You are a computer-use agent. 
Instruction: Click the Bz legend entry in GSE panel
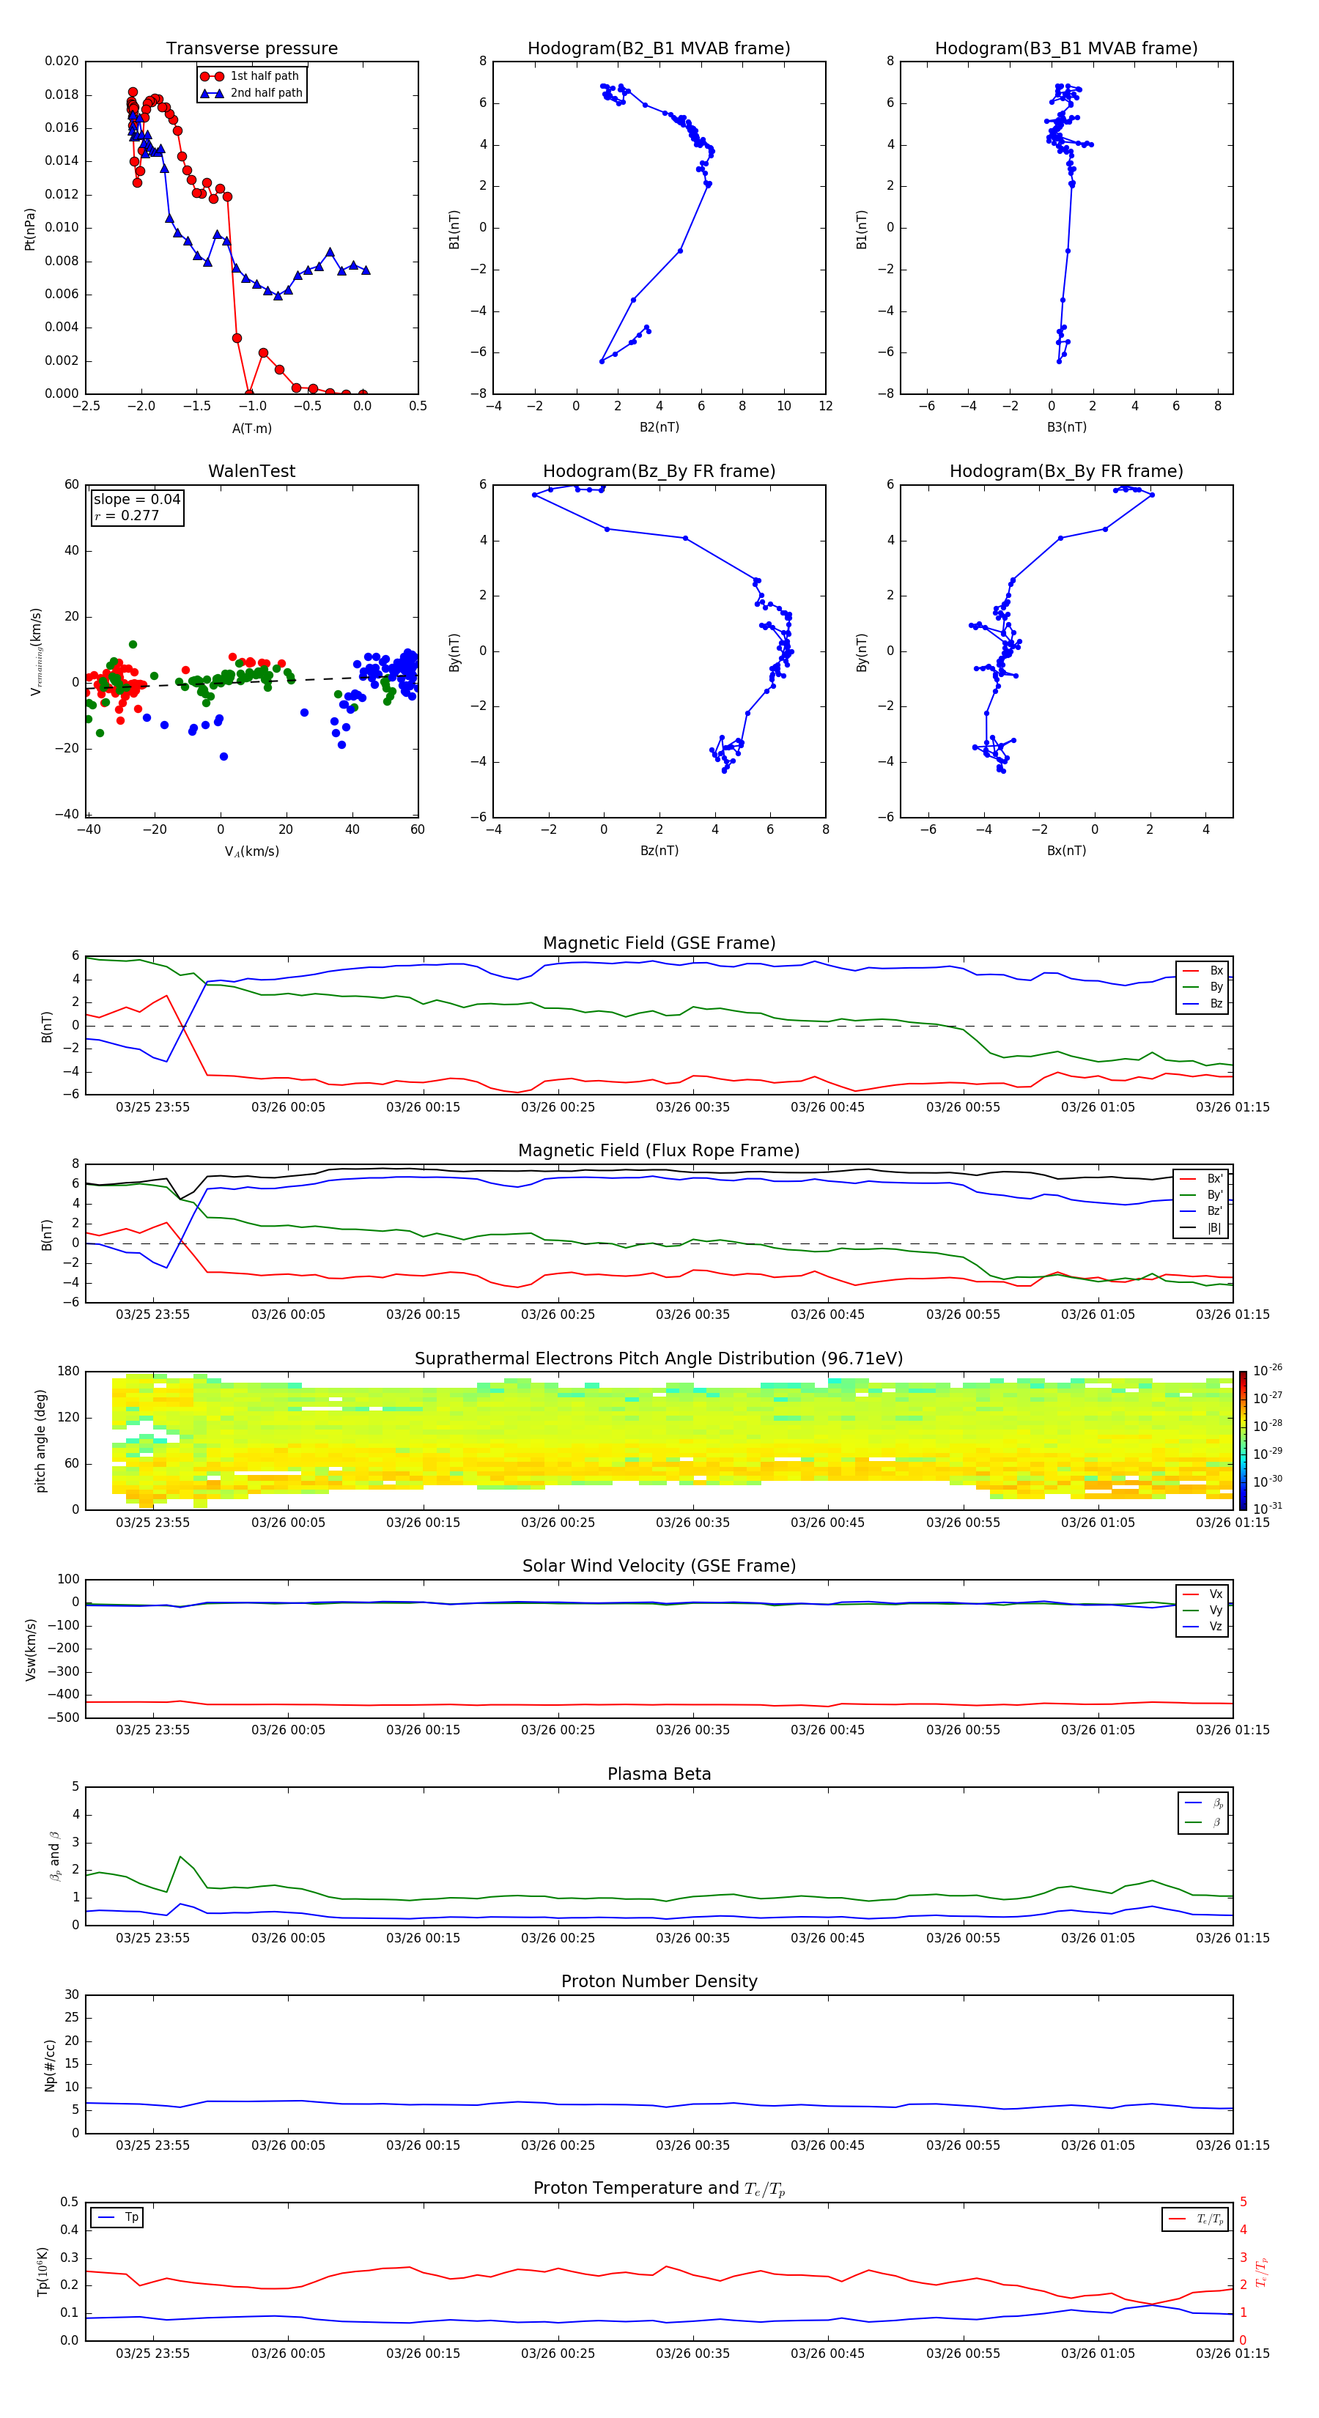1202,1003
